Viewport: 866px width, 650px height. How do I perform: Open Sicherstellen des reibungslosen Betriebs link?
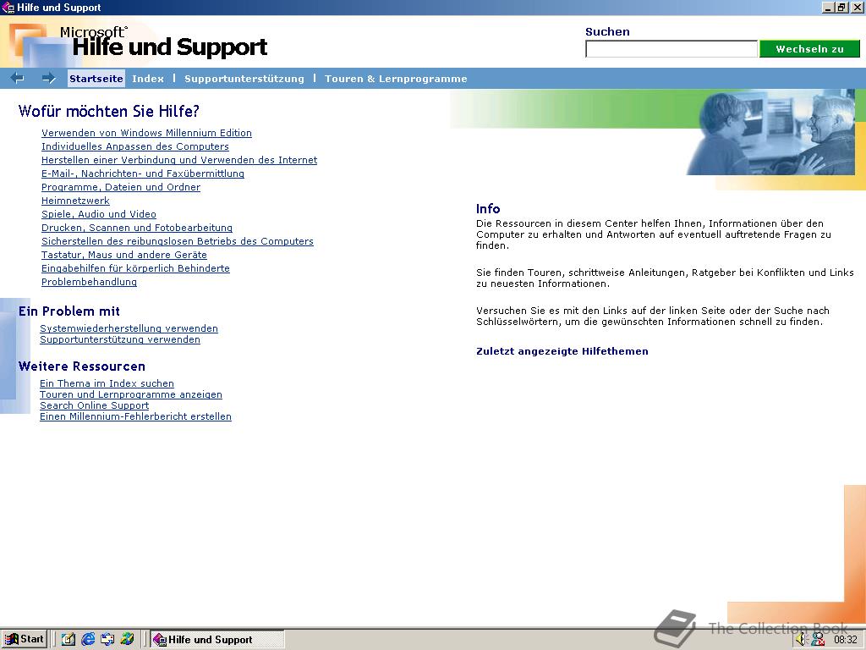(178, 241)
